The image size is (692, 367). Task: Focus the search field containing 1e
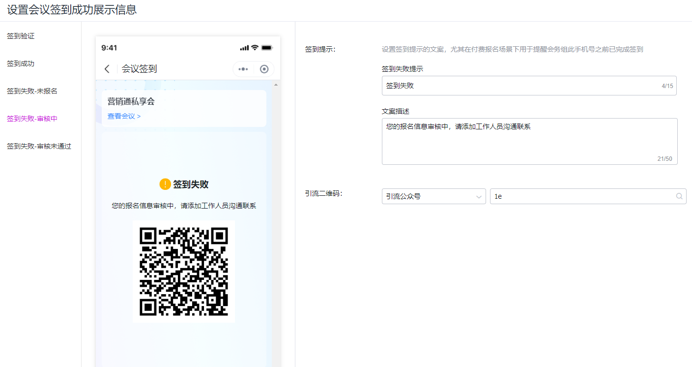pos(588,196)
